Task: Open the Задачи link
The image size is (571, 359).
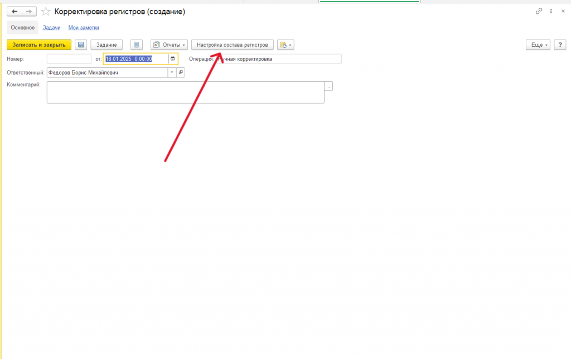Action: 51,28
